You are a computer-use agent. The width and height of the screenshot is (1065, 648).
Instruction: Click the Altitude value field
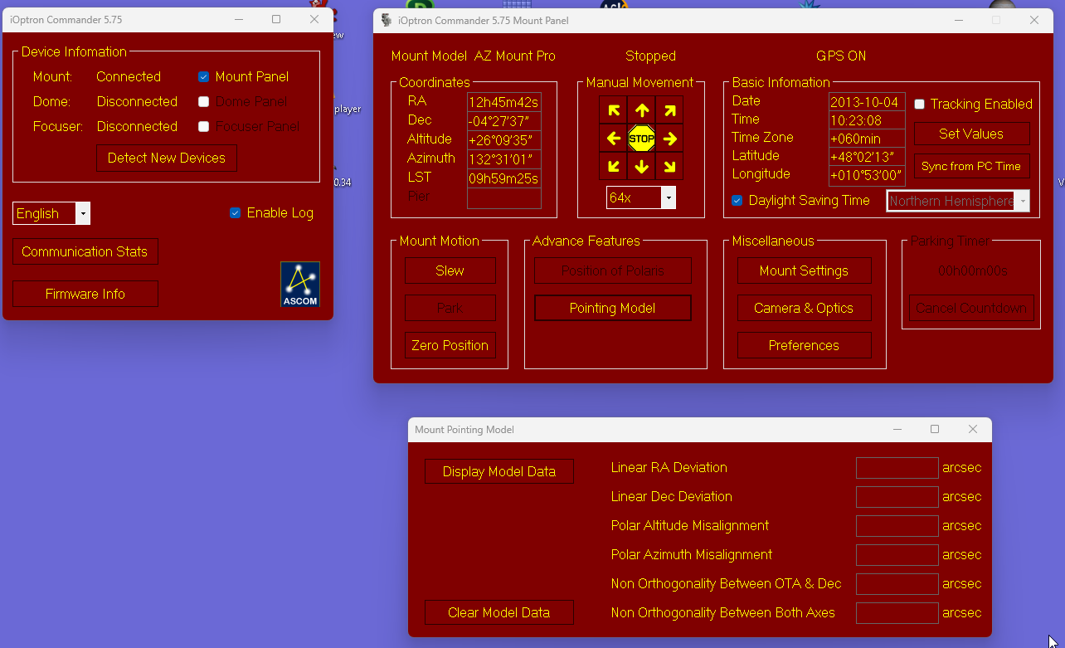click(x=504, y=140)
